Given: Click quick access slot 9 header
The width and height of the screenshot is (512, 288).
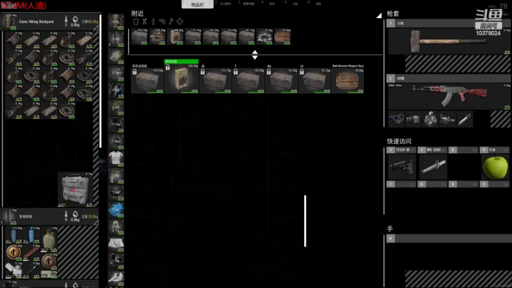Looking at the screenshot, I should tap(463, 184).
